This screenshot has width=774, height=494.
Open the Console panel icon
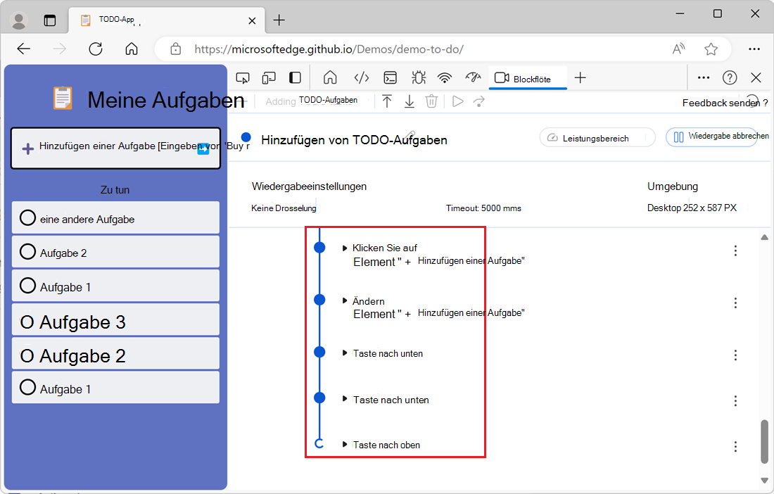click(391, 77)
